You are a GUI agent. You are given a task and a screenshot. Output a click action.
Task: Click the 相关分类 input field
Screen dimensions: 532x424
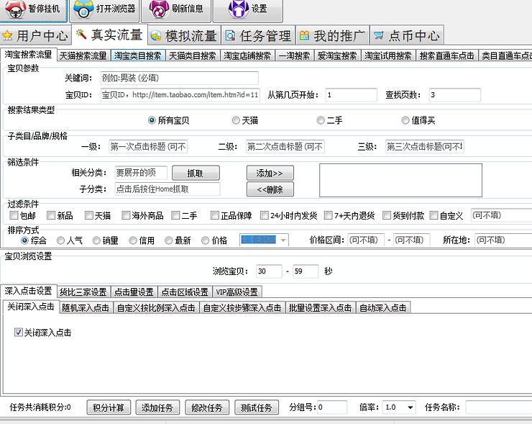[141, 173]
